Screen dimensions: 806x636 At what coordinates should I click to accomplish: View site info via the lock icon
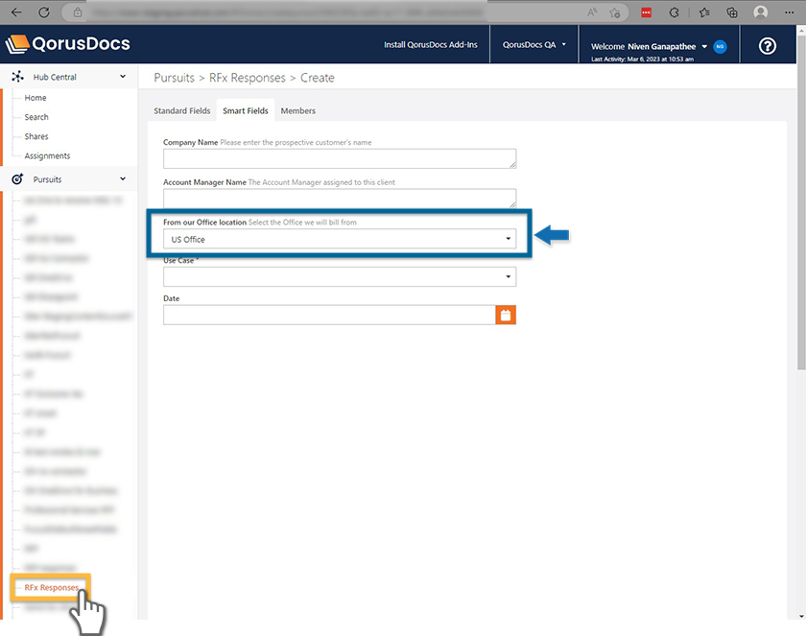click(x=78, y=12)
